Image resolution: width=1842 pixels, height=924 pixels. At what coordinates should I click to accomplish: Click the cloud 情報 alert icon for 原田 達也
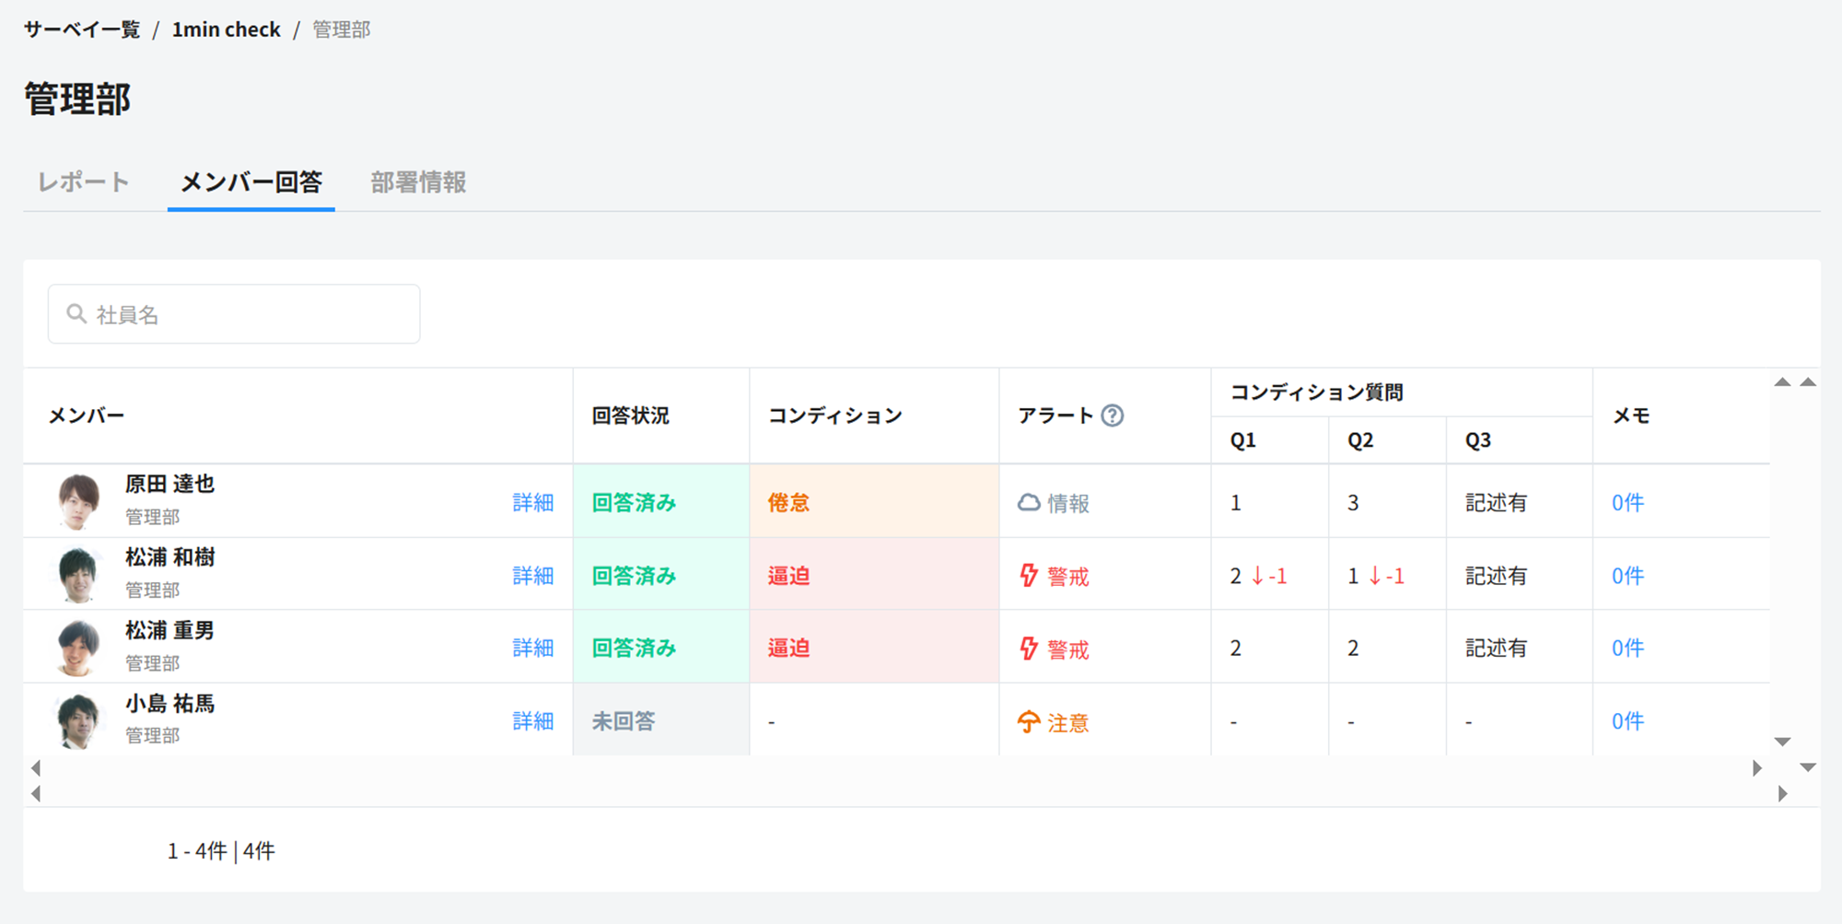coord(1029,502)
